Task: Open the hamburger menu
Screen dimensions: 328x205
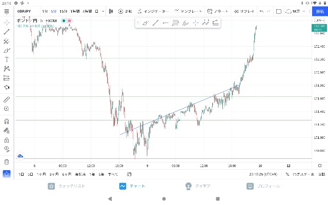Action: (7, 11)
